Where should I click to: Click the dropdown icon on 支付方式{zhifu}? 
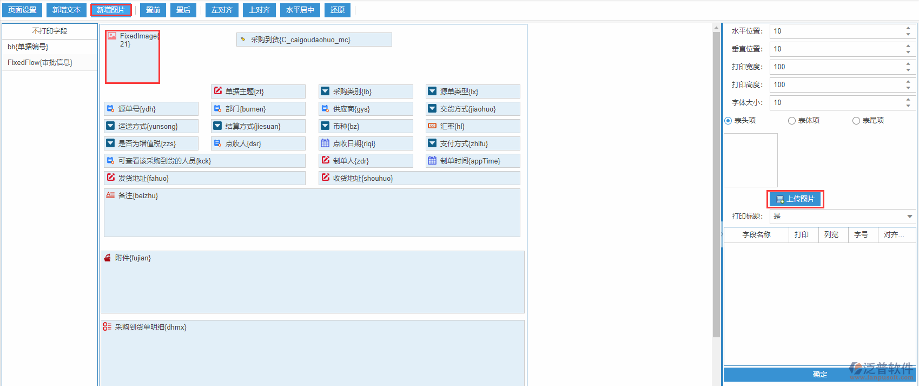[x=432, y=143]
